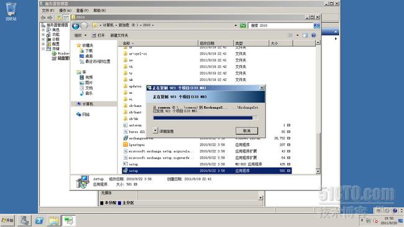Click 新建文件夹 button
Viewport: 404px width, 227px height.
pyautogui.click(x=119, y=35)
